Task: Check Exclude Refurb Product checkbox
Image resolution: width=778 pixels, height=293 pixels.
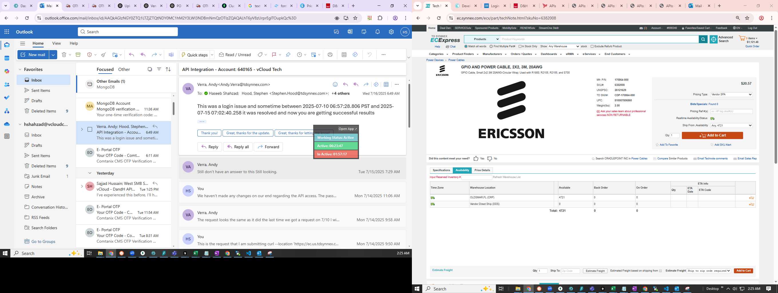Action: tap(592, 47)
